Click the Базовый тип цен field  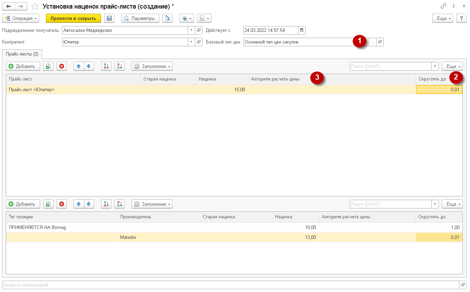[306, 42]
